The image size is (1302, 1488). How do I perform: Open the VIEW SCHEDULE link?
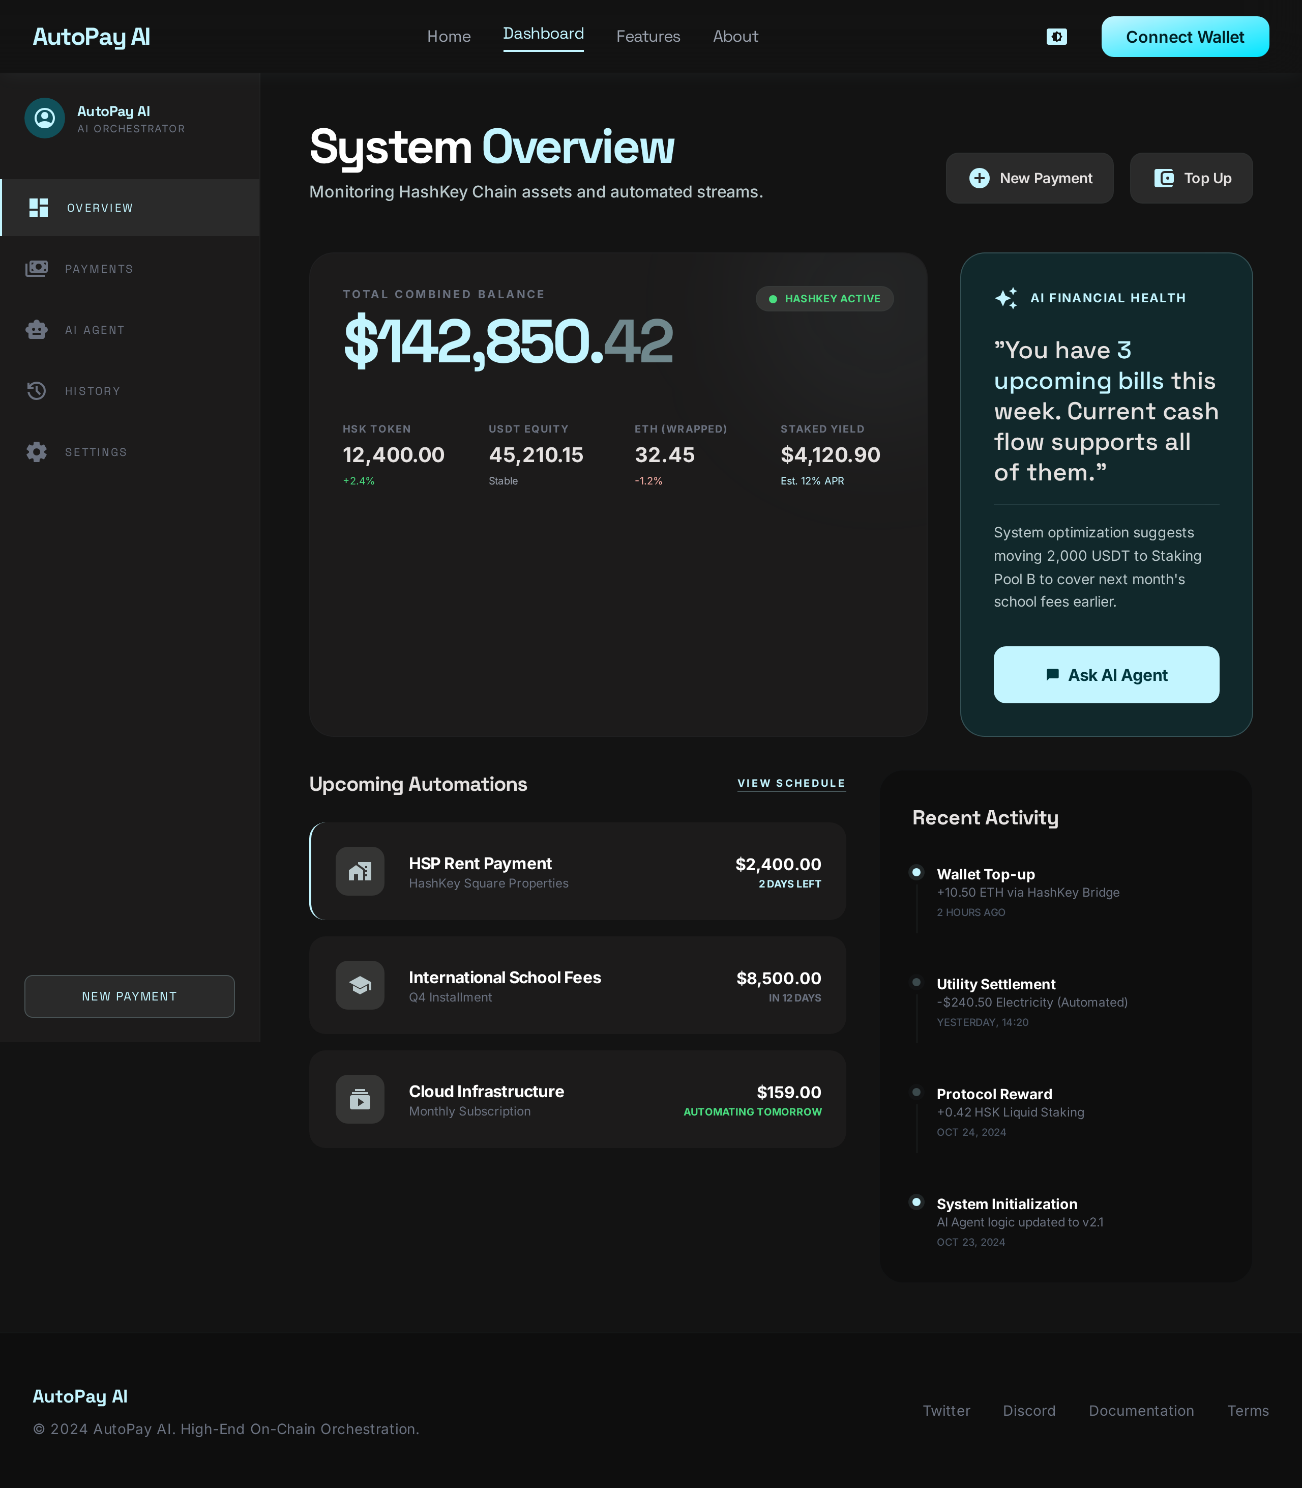pyautogui.click(x=791, y=783)
